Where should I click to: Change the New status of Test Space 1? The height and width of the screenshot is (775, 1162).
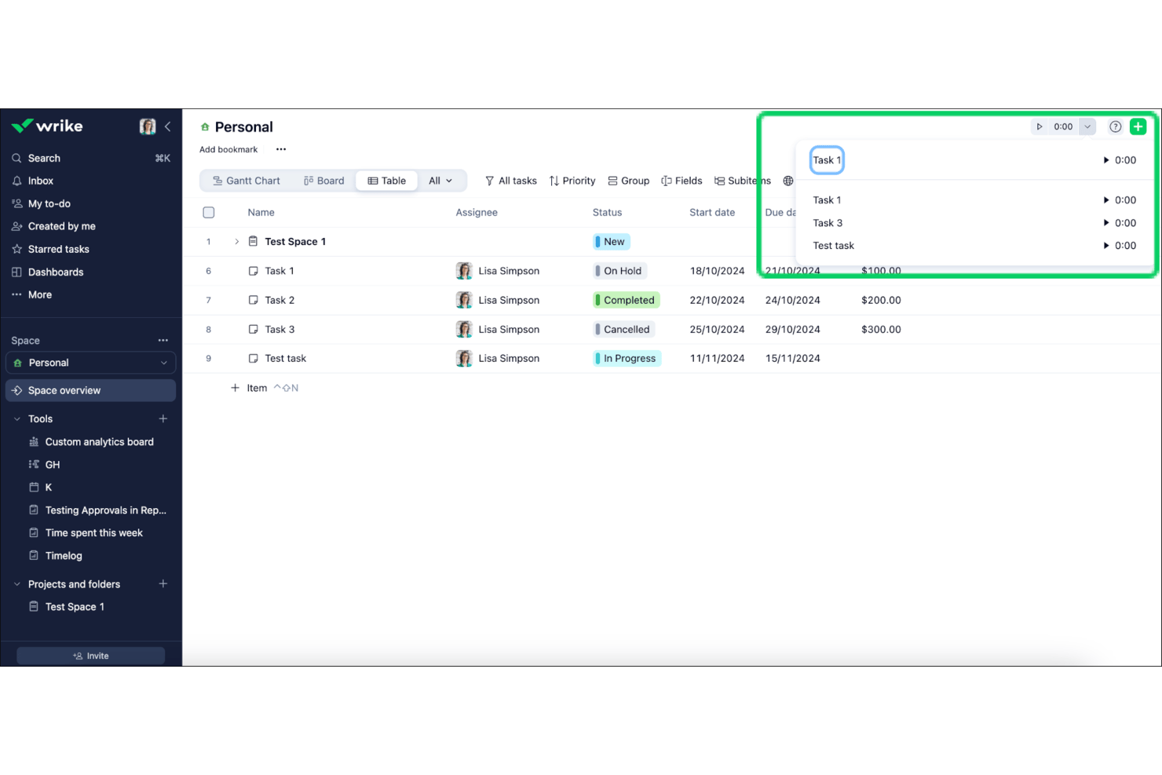[x=612, y=242]
